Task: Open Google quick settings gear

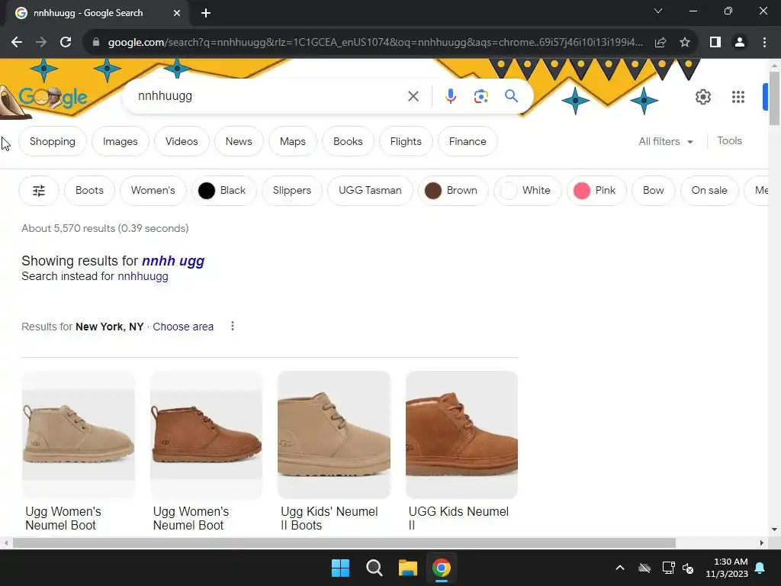Action: point(703,97)
